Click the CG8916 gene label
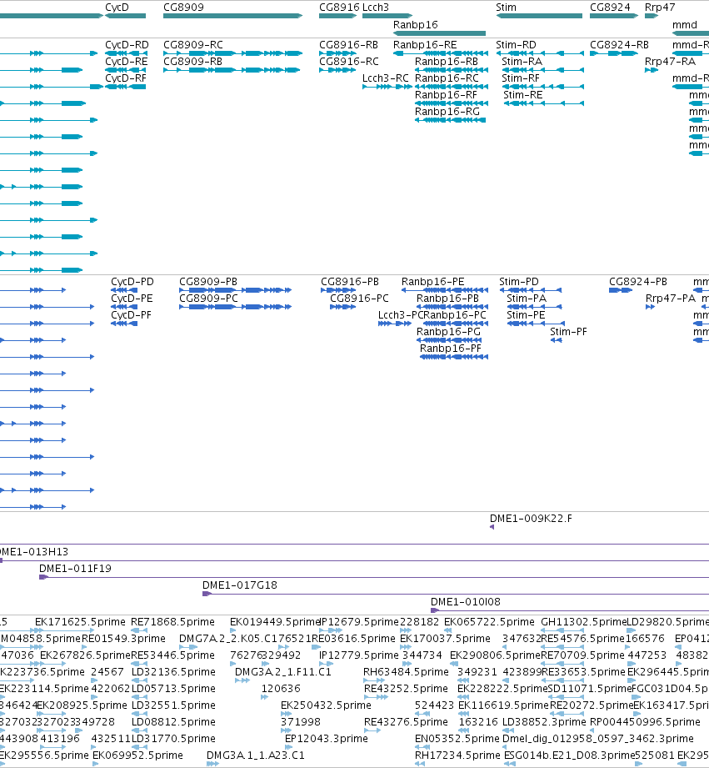The width and height of the screenshot is (709, 768). tap(339, 8)
